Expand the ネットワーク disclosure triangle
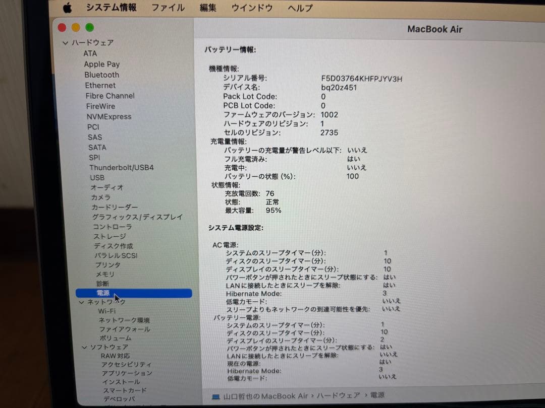The height and width of the screenshot is (408, 545). [82, 301]
